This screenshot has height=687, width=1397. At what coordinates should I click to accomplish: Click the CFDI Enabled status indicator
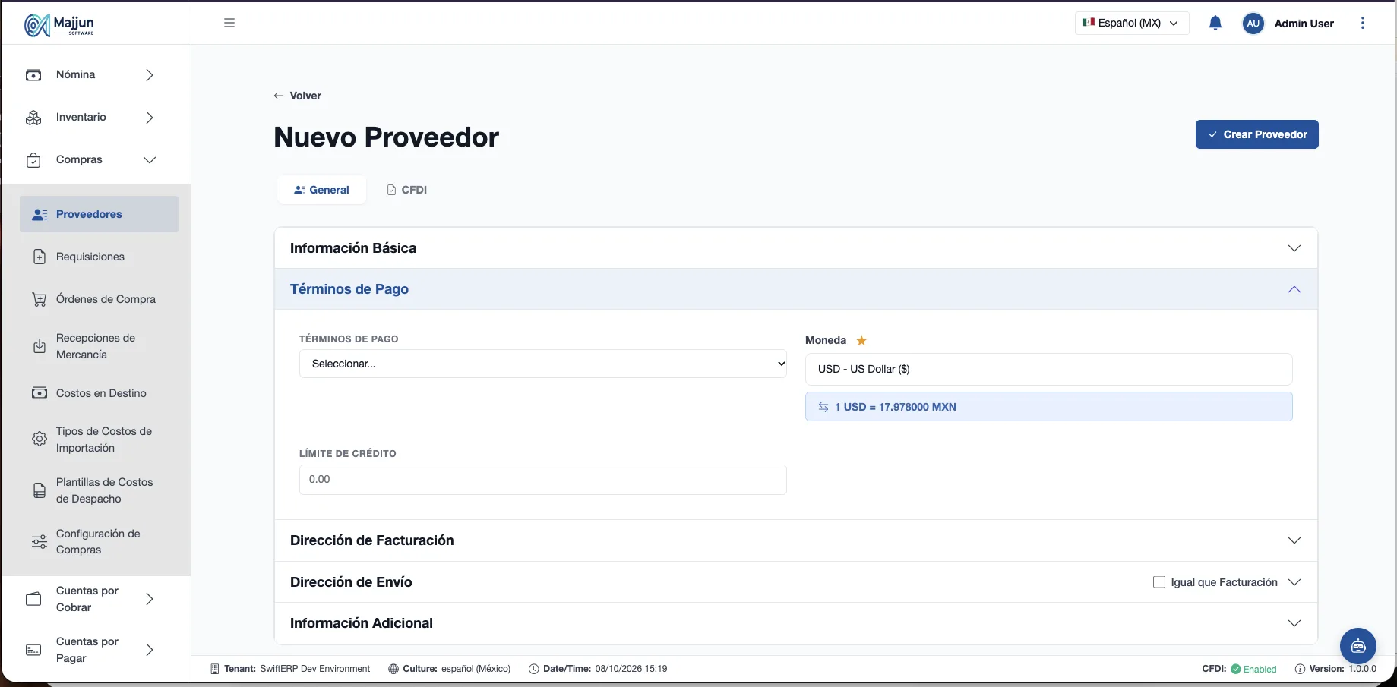click(1240, 669)
